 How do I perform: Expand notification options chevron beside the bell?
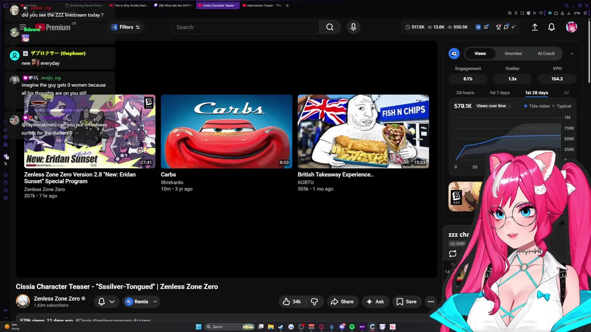112,302
